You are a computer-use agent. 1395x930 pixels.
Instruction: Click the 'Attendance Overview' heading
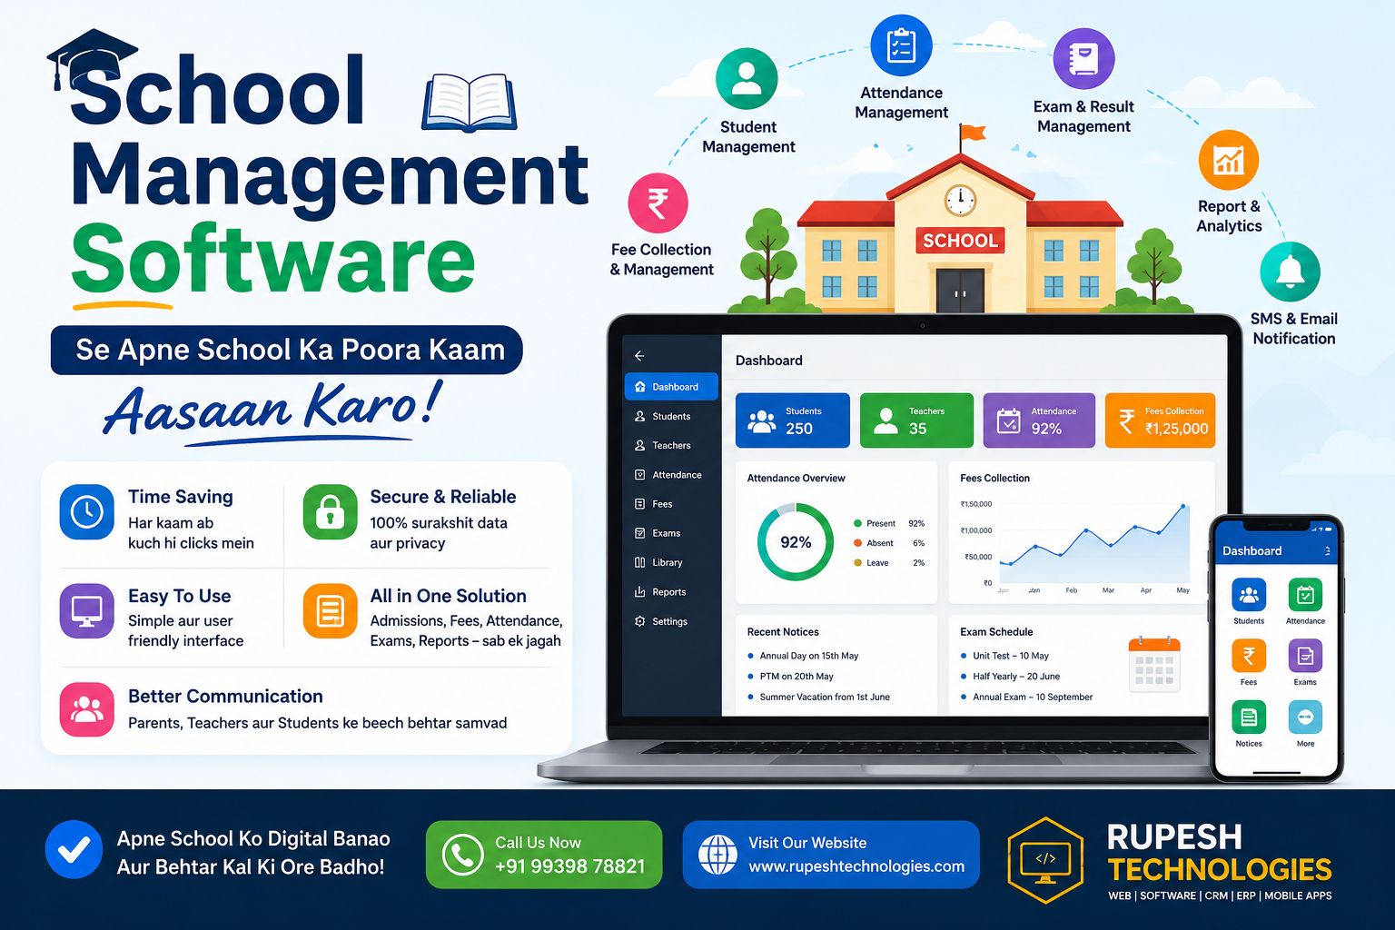pyautogui.click(x=796, y=479)
